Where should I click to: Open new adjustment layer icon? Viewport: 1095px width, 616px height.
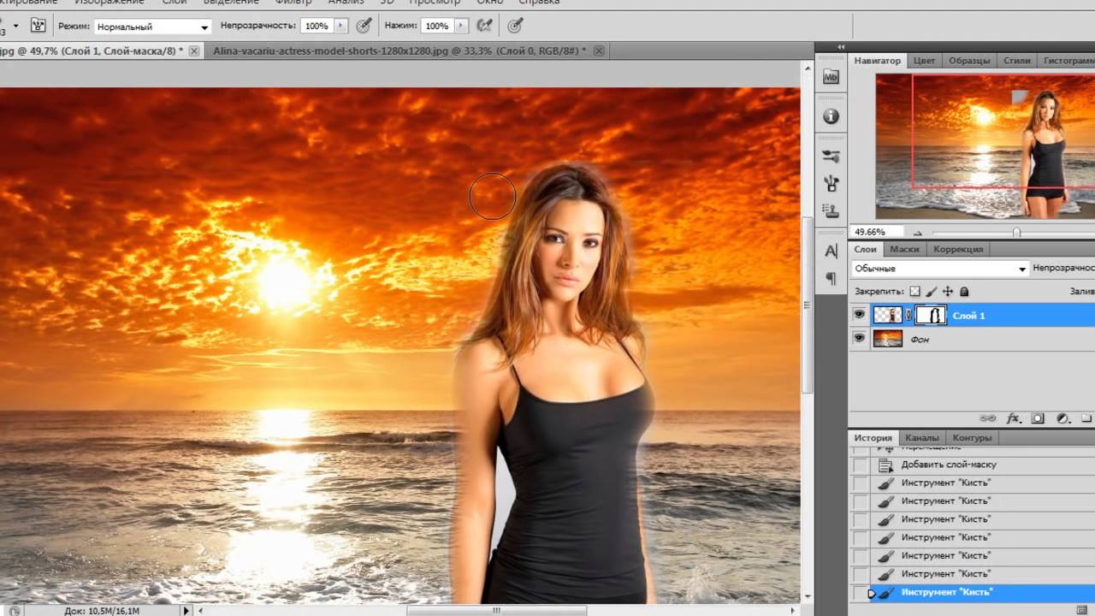[1062, 419]
